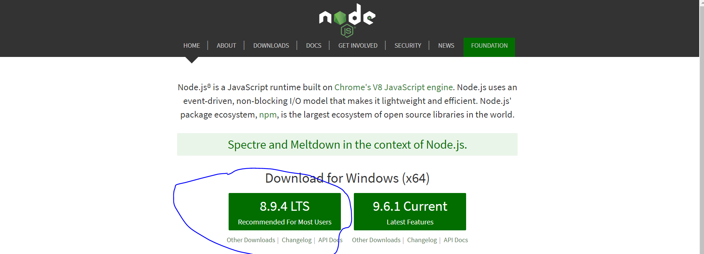Open API Docs under 9.6.1 Current
The width and height of the screenshot is (704, 254).
pos(456,240)
